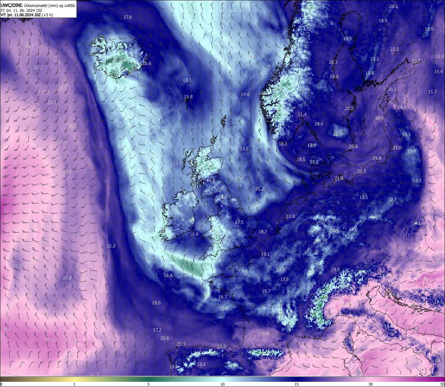Click the 18.7 value near the Dutch coast
This screenshot has height=387, width=445.
coord(263,232)
